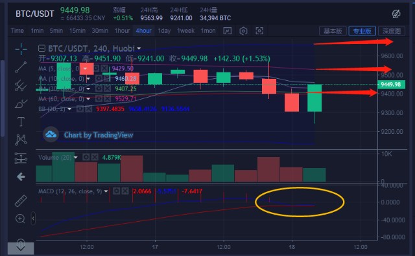415x256 pixels.
Task: Expand the MA (5, close, 0) dropdown
Action: coord(85,69)
